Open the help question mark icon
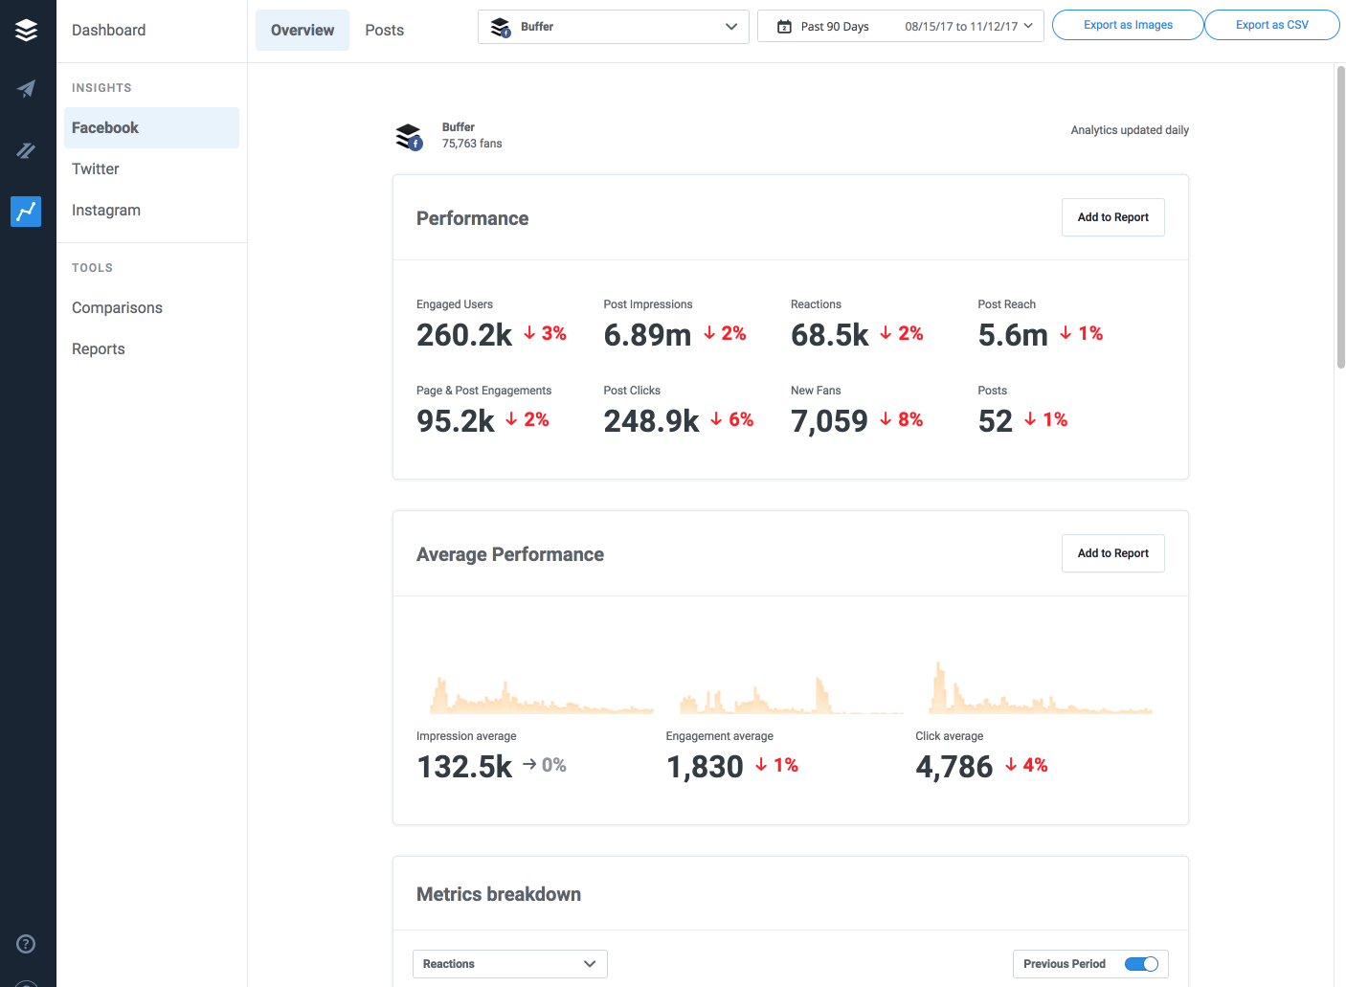Viewport: 1346px width, 987px height. point(26,944)
